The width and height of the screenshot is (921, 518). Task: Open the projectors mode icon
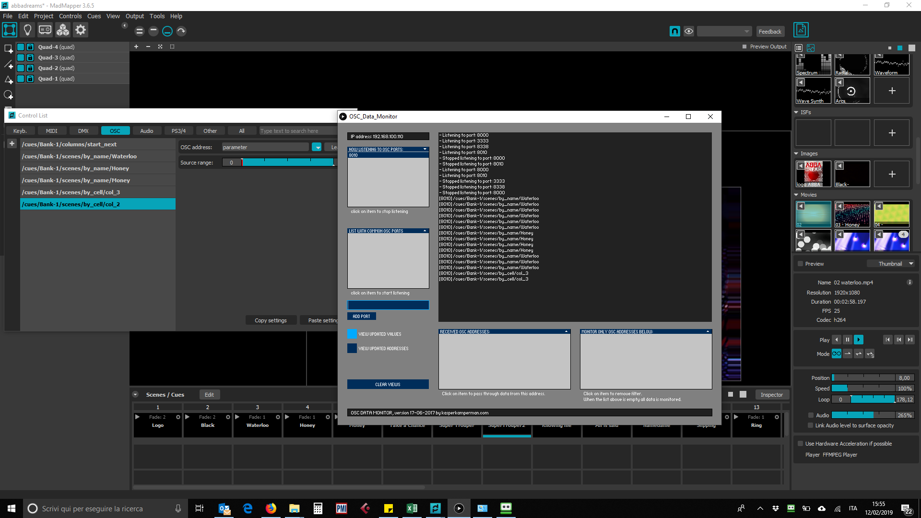(x=45, y=30)
